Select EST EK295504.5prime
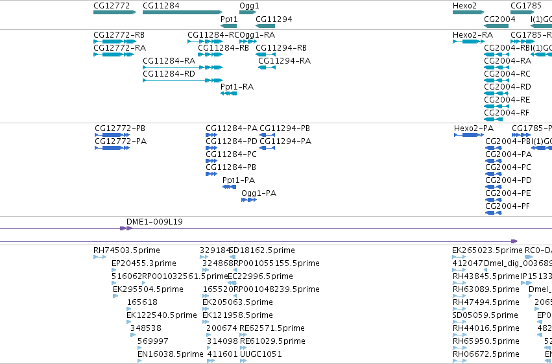 [x=115, y=296]
